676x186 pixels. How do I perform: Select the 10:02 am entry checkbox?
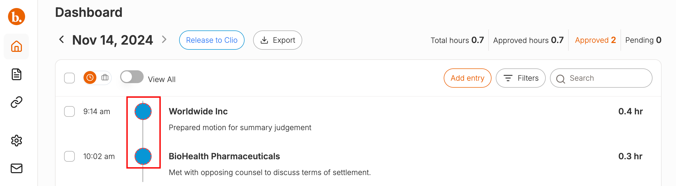click(x=69, y=156)
